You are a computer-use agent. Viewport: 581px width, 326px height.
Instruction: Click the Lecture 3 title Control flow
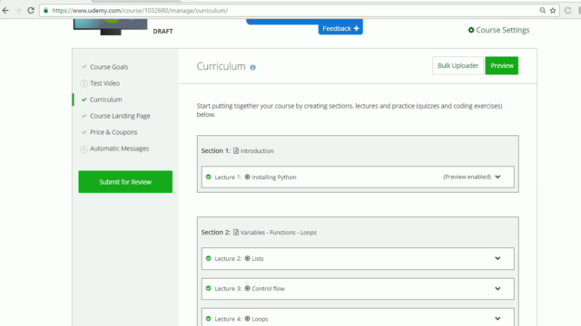coord(269,289)
